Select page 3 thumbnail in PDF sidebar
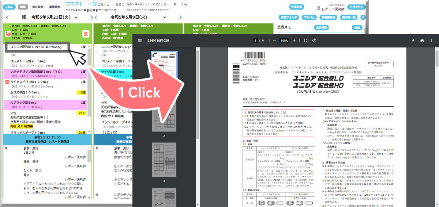Screen dimensions: 439x207 [164, 159]
